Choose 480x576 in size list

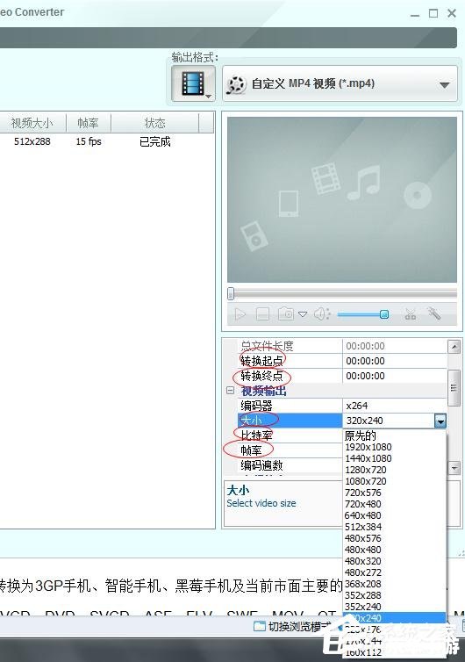pos(395,538)
